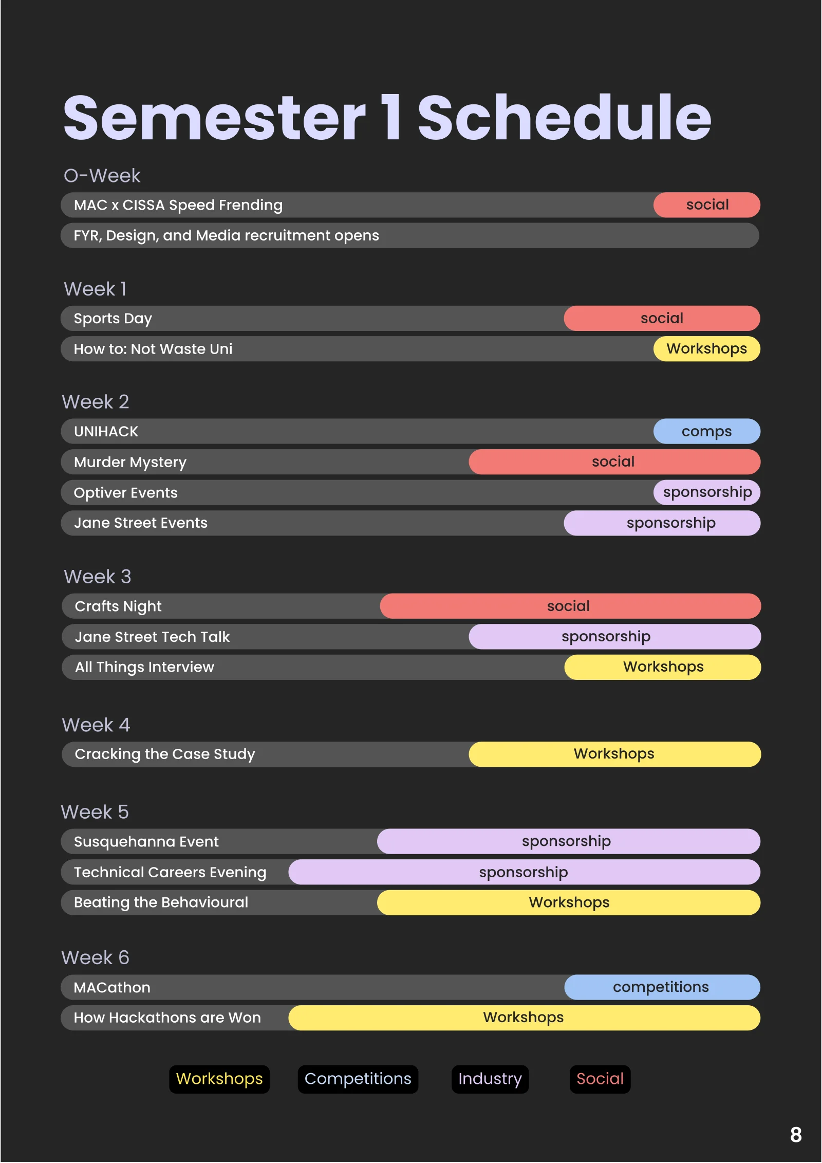Select the MAC x CISSA Speed Frending entry
Screen dimensions: 822x1163
tap(178, 205)
